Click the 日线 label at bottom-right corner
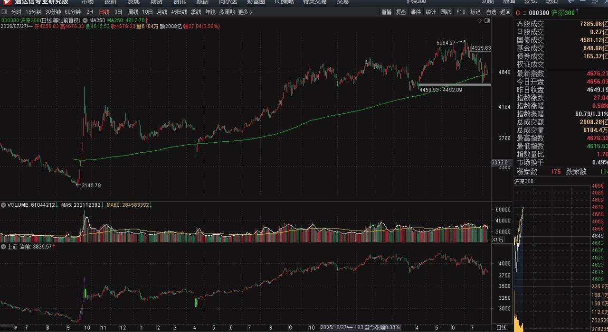 (x=501, y=328)
